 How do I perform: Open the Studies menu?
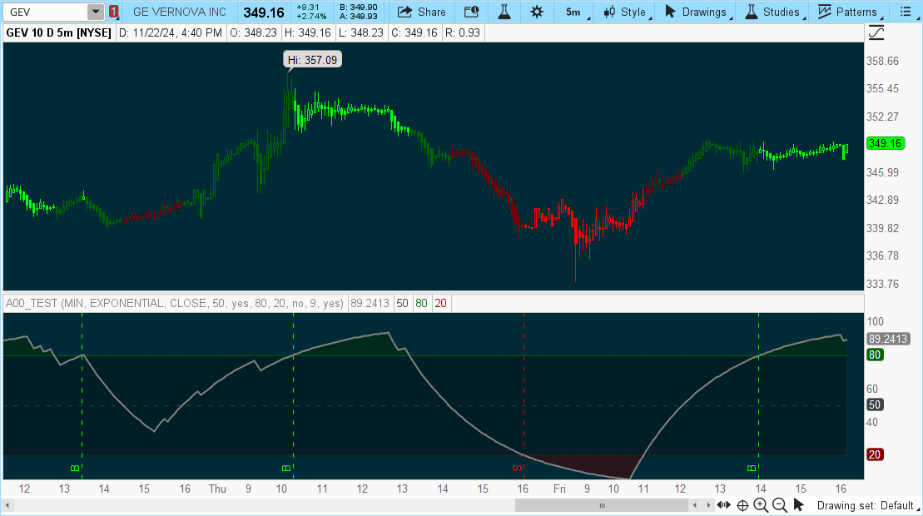(775, 12)
